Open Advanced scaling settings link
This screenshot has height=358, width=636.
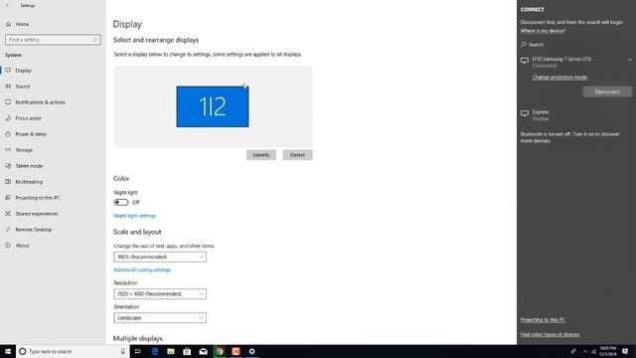tap(142, 269)
